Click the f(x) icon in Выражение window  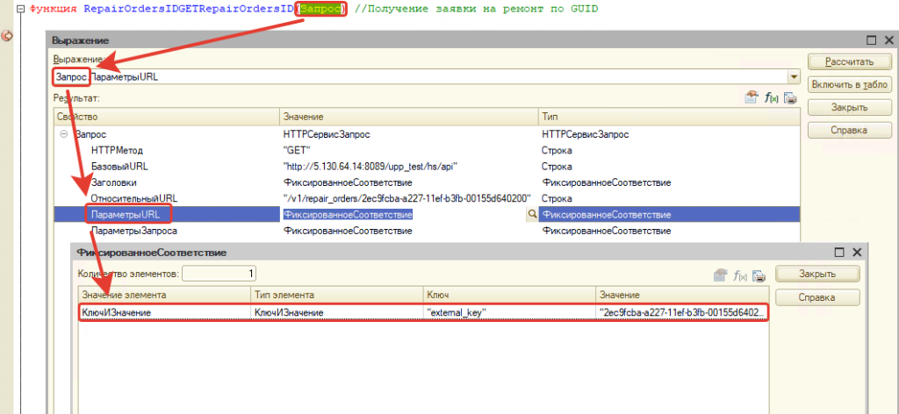(x=772, y=98)
